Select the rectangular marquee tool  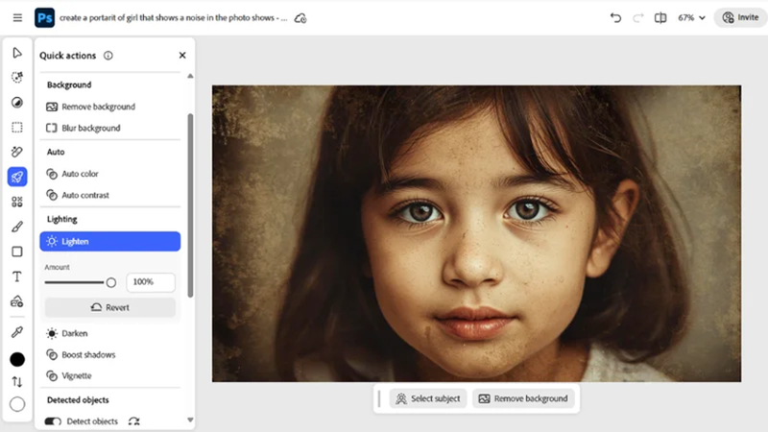pos(17,128)
